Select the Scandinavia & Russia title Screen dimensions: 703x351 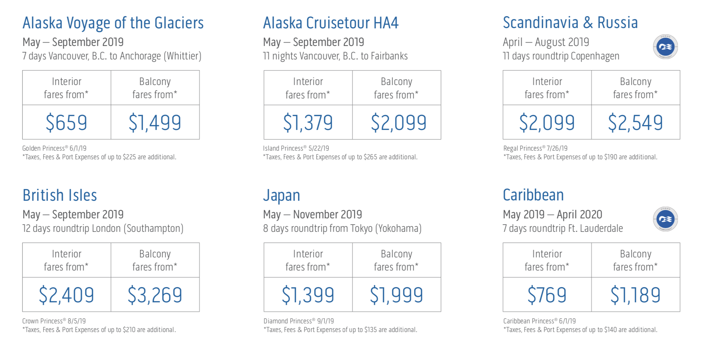click(x=570, y=23)
